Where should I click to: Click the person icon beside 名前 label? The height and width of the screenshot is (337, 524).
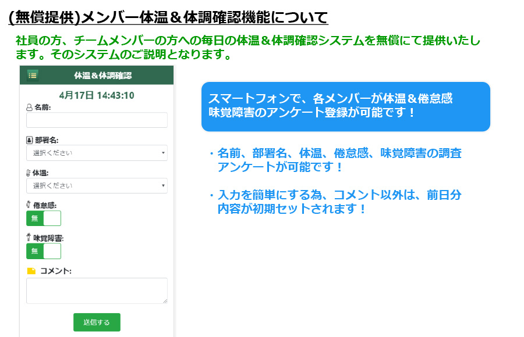click(x=29, y=107)
